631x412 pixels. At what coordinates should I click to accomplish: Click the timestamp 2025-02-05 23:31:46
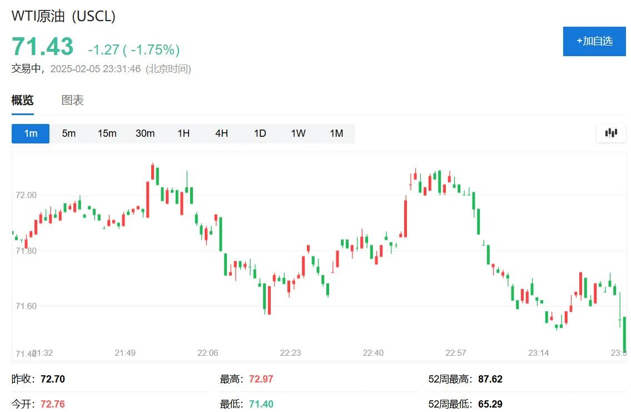(96, 69)
